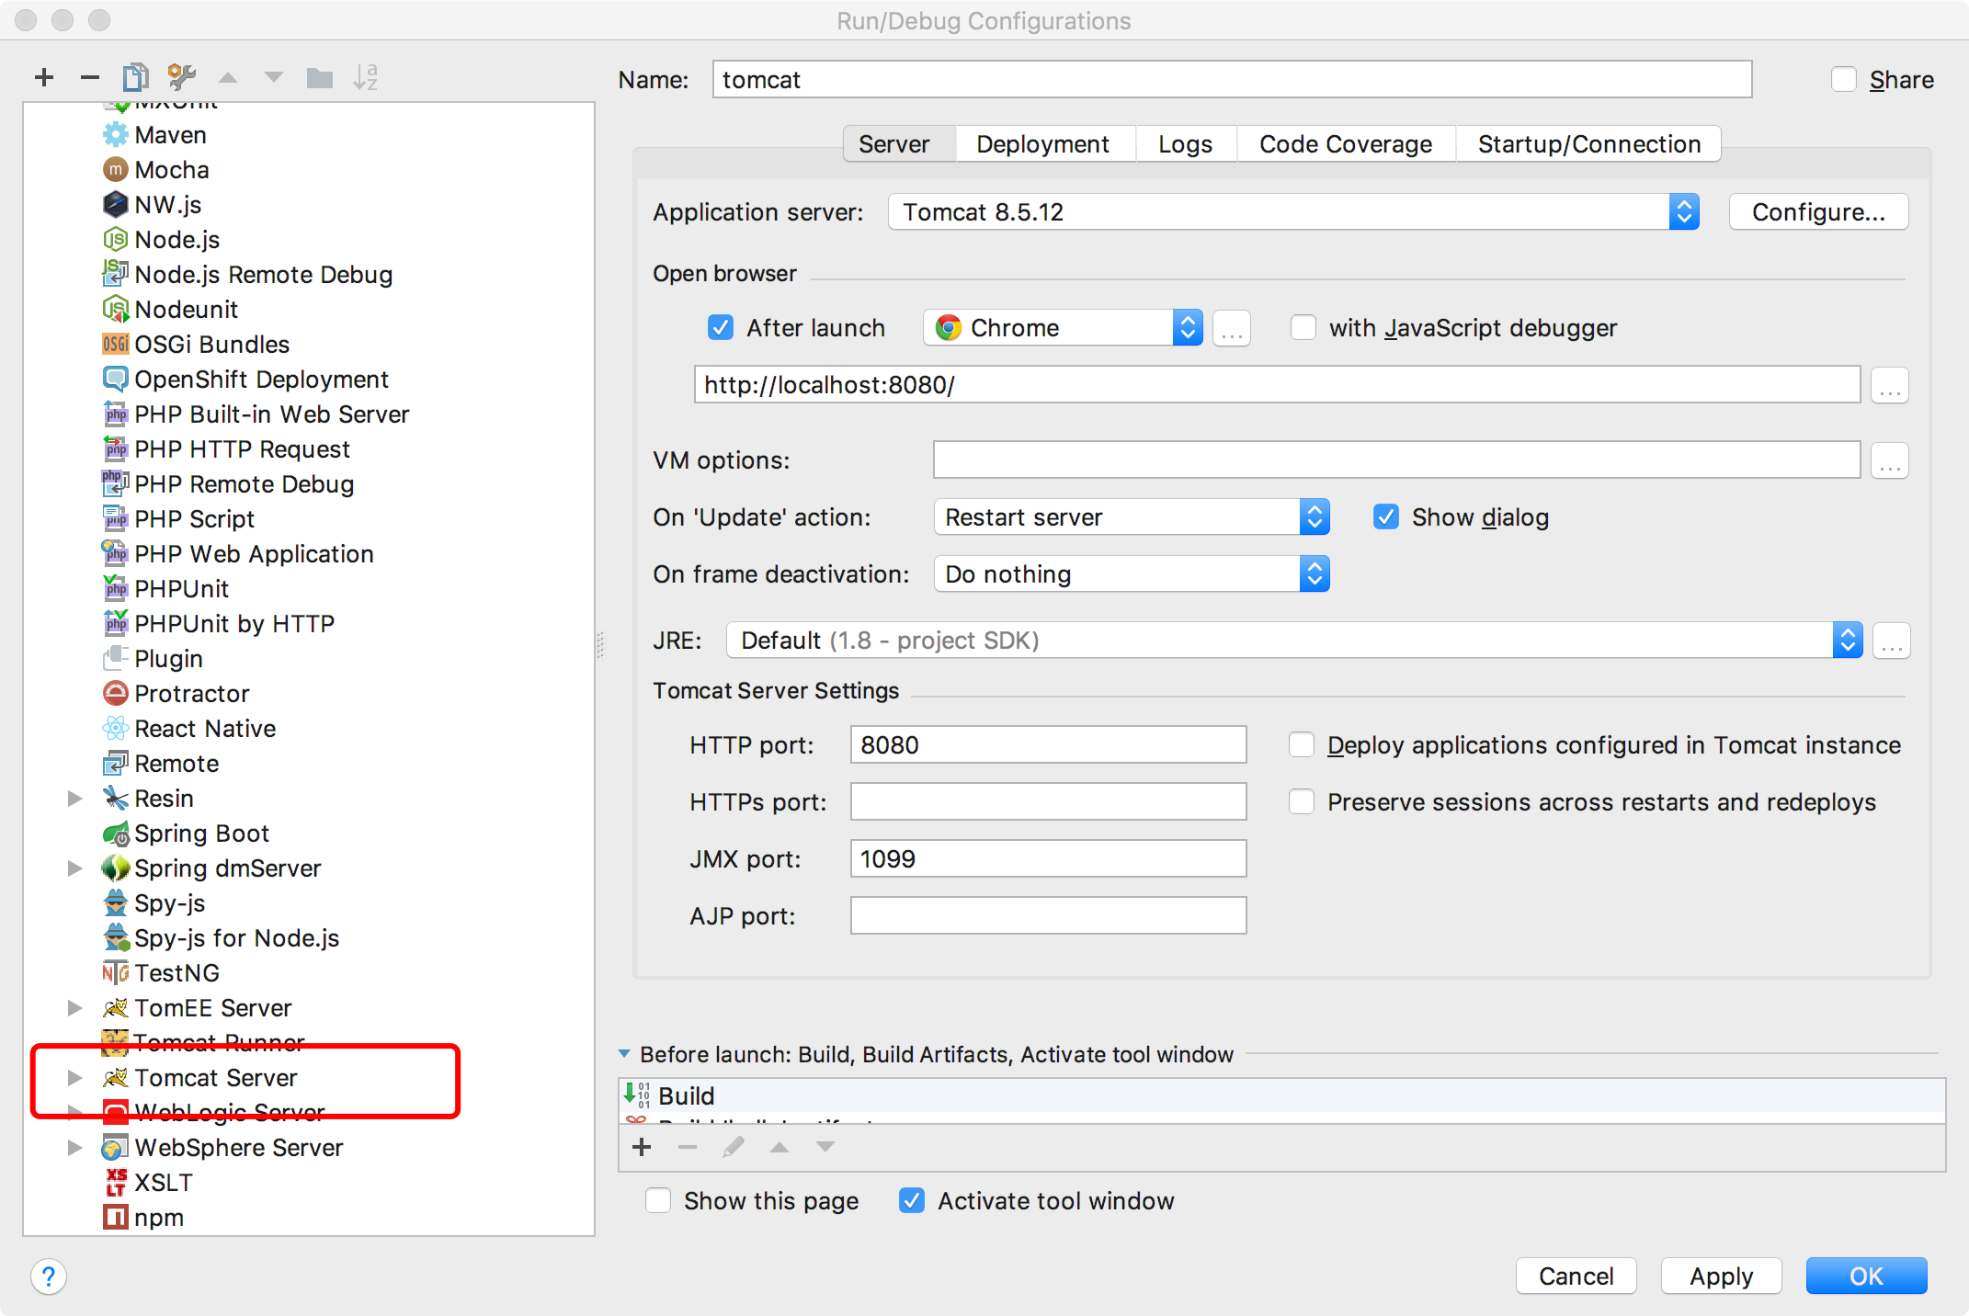Click the Configure... button

(1818, 212)
